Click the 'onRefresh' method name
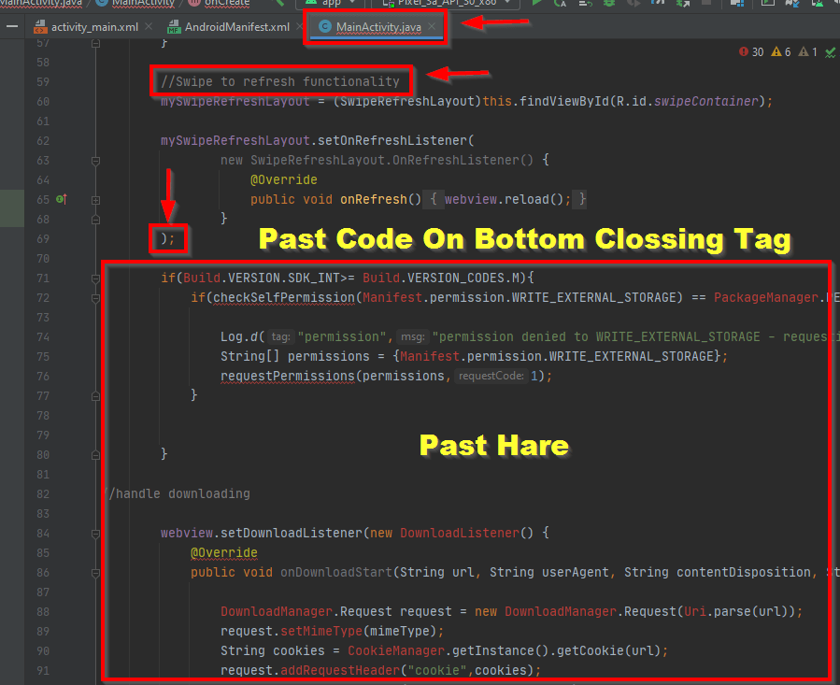 (x=374, y=199)
